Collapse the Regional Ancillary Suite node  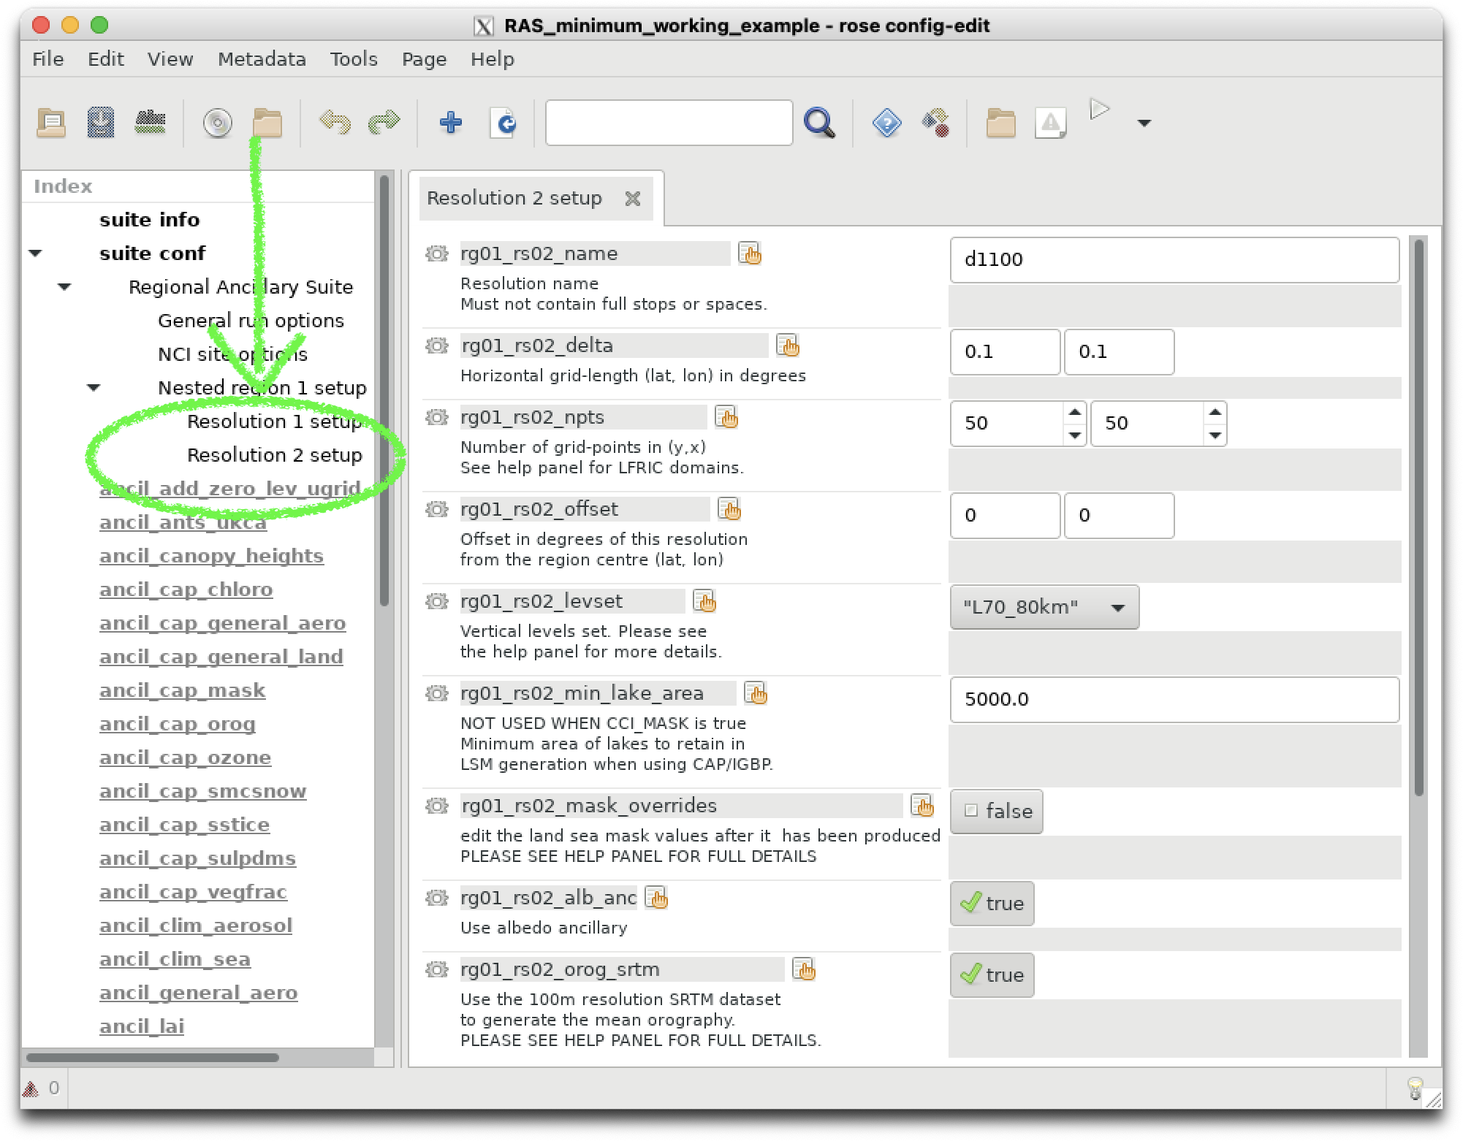[64, 287]
